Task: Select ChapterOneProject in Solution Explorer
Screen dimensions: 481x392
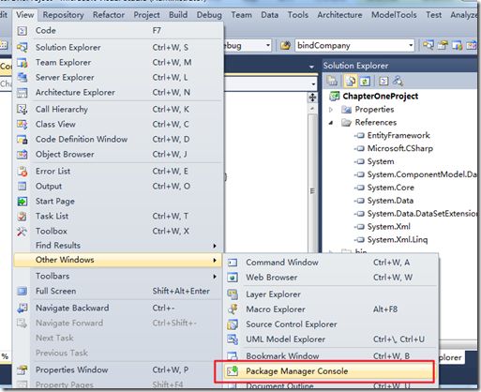Action: (380, 96)
